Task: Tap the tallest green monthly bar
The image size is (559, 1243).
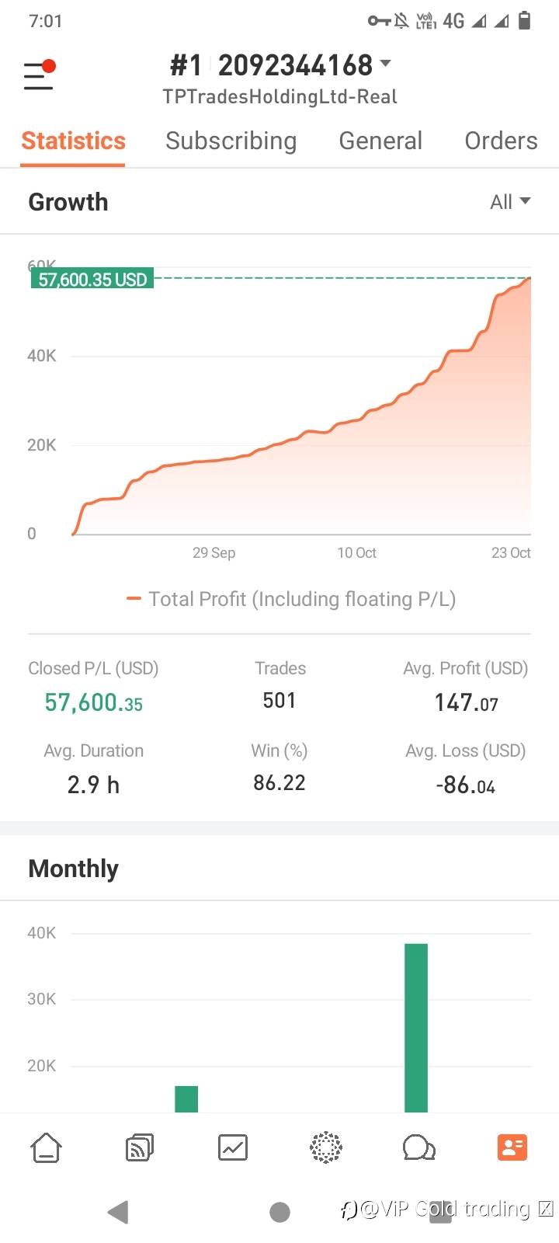Action: tap(416, 1025)
